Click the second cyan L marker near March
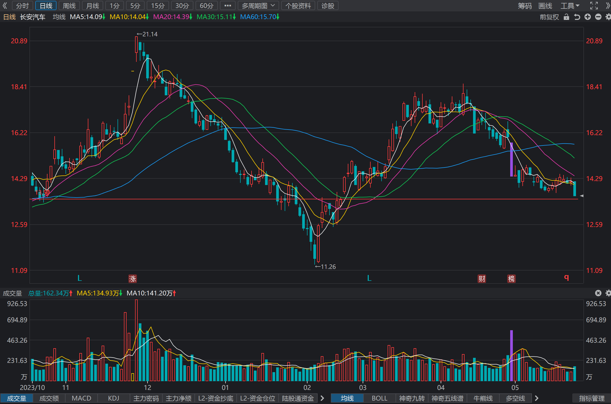This screenshot has height=404, width=611. pos(369,278)
